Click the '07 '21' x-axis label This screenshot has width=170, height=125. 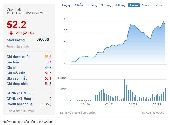(156, 104)
